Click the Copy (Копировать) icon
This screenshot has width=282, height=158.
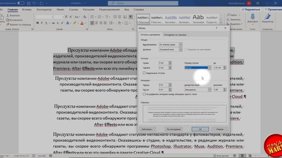tap(7, 20)
